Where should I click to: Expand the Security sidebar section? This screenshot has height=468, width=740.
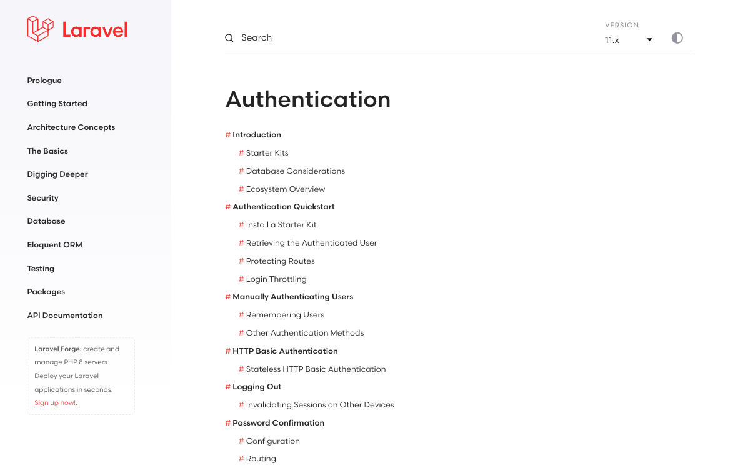(42, 197)
